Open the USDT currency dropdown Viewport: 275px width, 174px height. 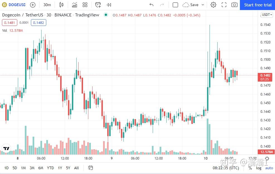267,15
